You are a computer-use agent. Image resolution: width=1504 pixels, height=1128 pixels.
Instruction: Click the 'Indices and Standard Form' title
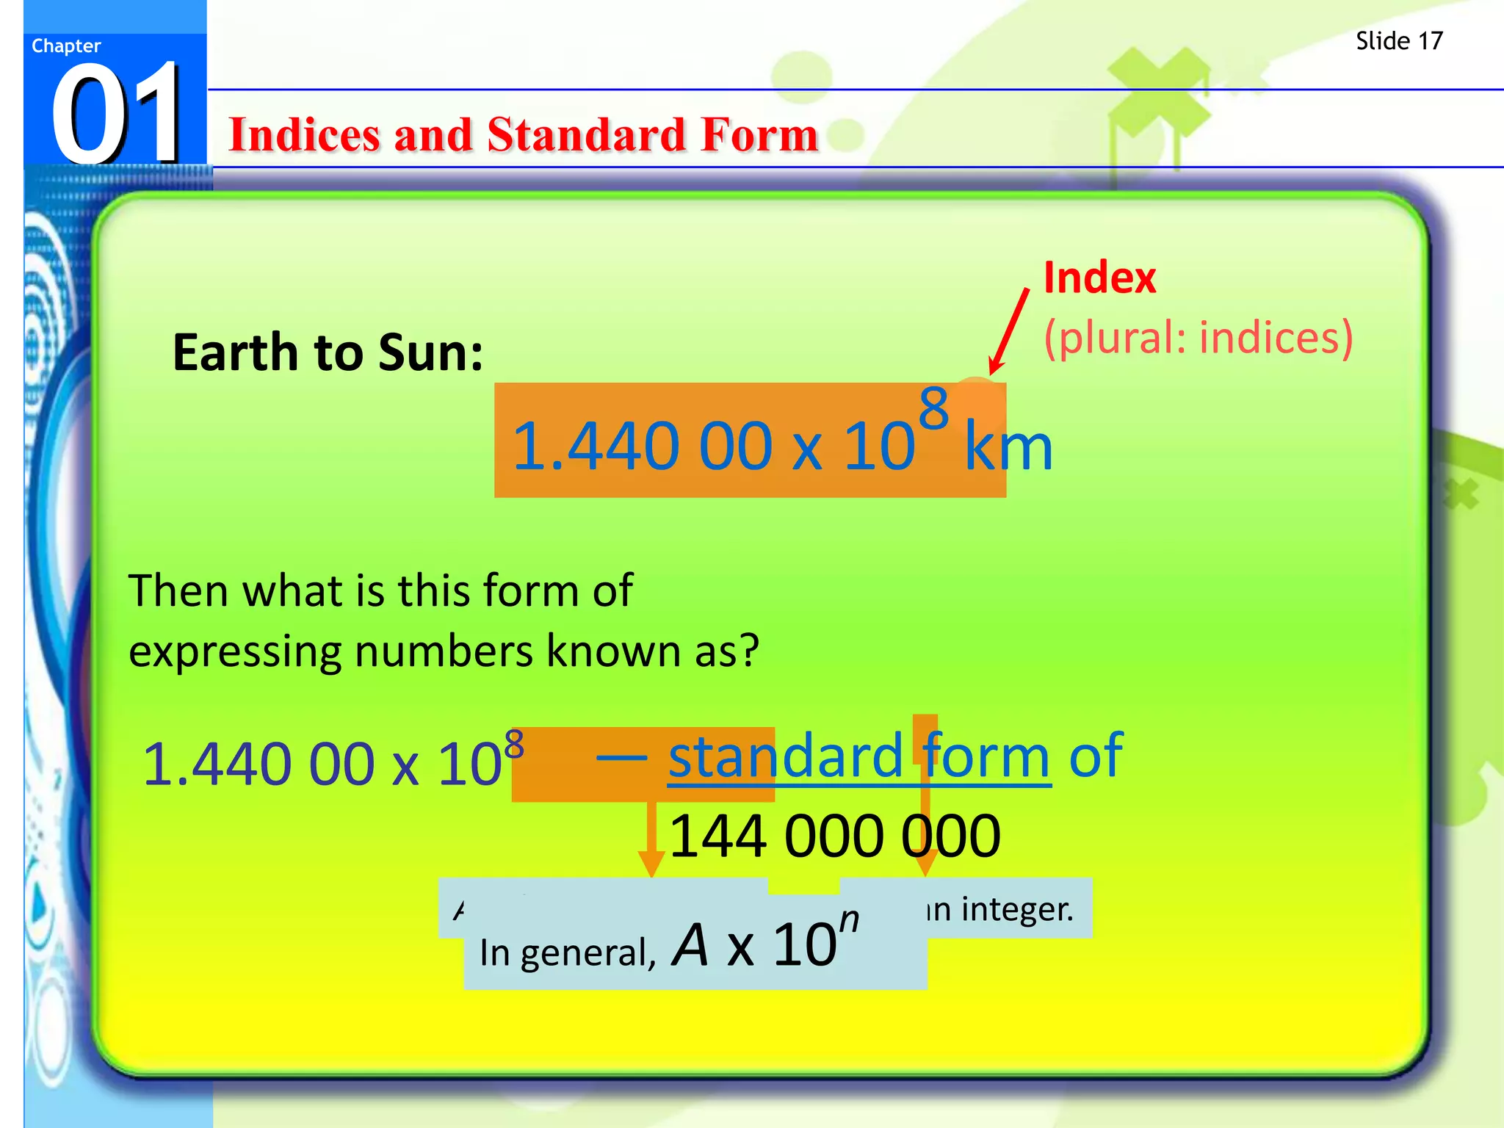click(524, 136)
